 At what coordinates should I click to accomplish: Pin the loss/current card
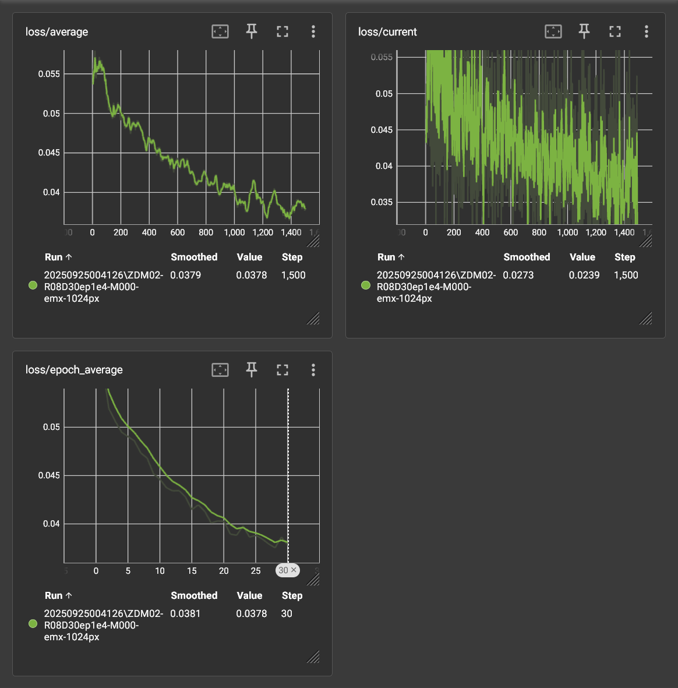(584, 31)
